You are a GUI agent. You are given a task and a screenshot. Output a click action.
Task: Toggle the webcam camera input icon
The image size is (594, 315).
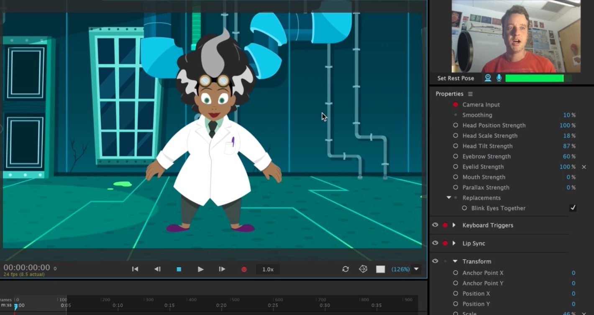coord(488,78)
